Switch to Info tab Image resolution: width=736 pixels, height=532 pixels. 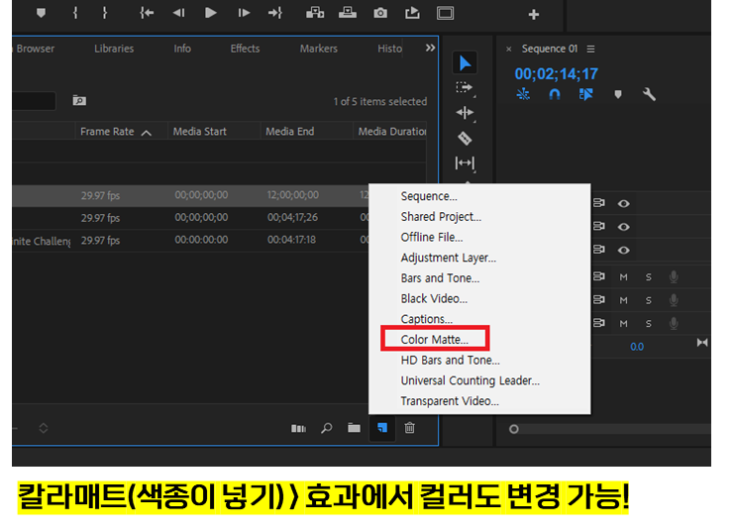coord(182,49)
